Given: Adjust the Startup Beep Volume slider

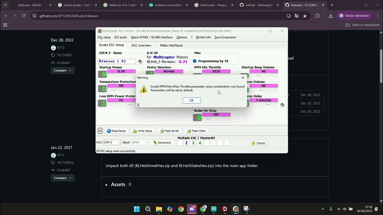Looking at the screenshot, I should point(263,76).
